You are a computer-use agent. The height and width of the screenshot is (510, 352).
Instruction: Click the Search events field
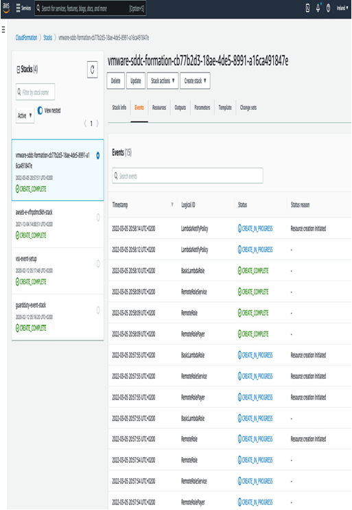(x=187, y=176)
